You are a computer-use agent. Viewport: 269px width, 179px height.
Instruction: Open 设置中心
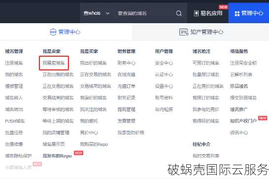164,86
